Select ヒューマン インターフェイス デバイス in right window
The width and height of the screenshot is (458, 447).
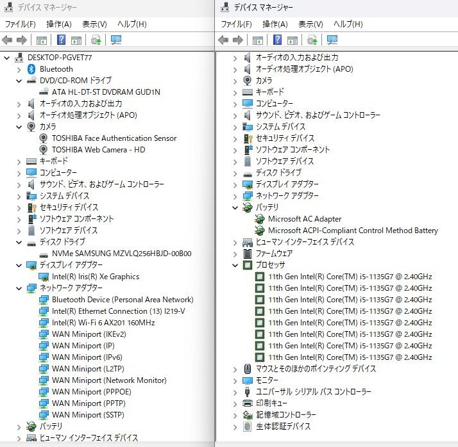click(305, 242)
